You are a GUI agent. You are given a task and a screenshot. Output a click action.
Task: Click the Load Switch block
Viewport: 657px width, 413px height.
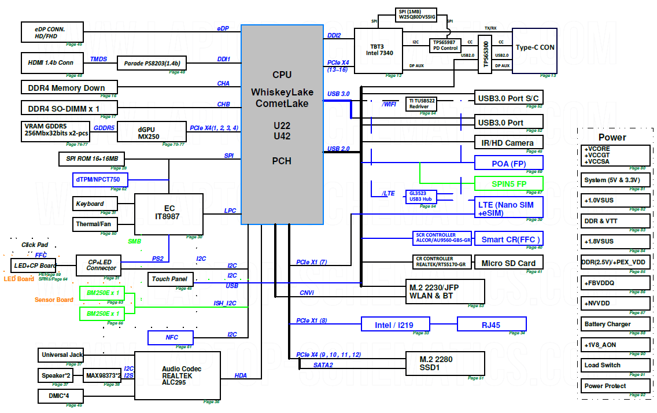(615, 365)
